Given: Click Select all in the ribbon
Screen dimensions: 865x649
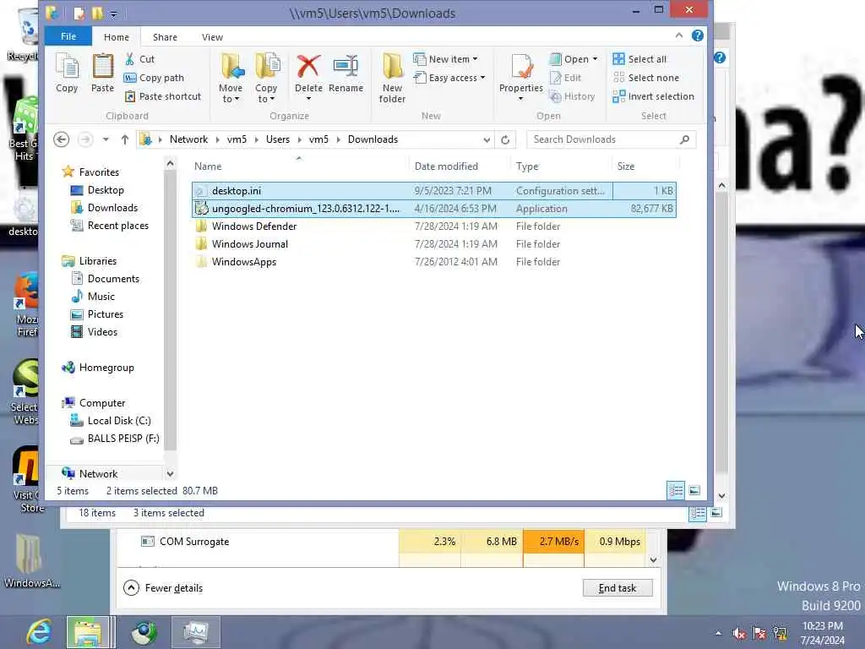Looking at the screenshot, I should (x=639, y=59).
